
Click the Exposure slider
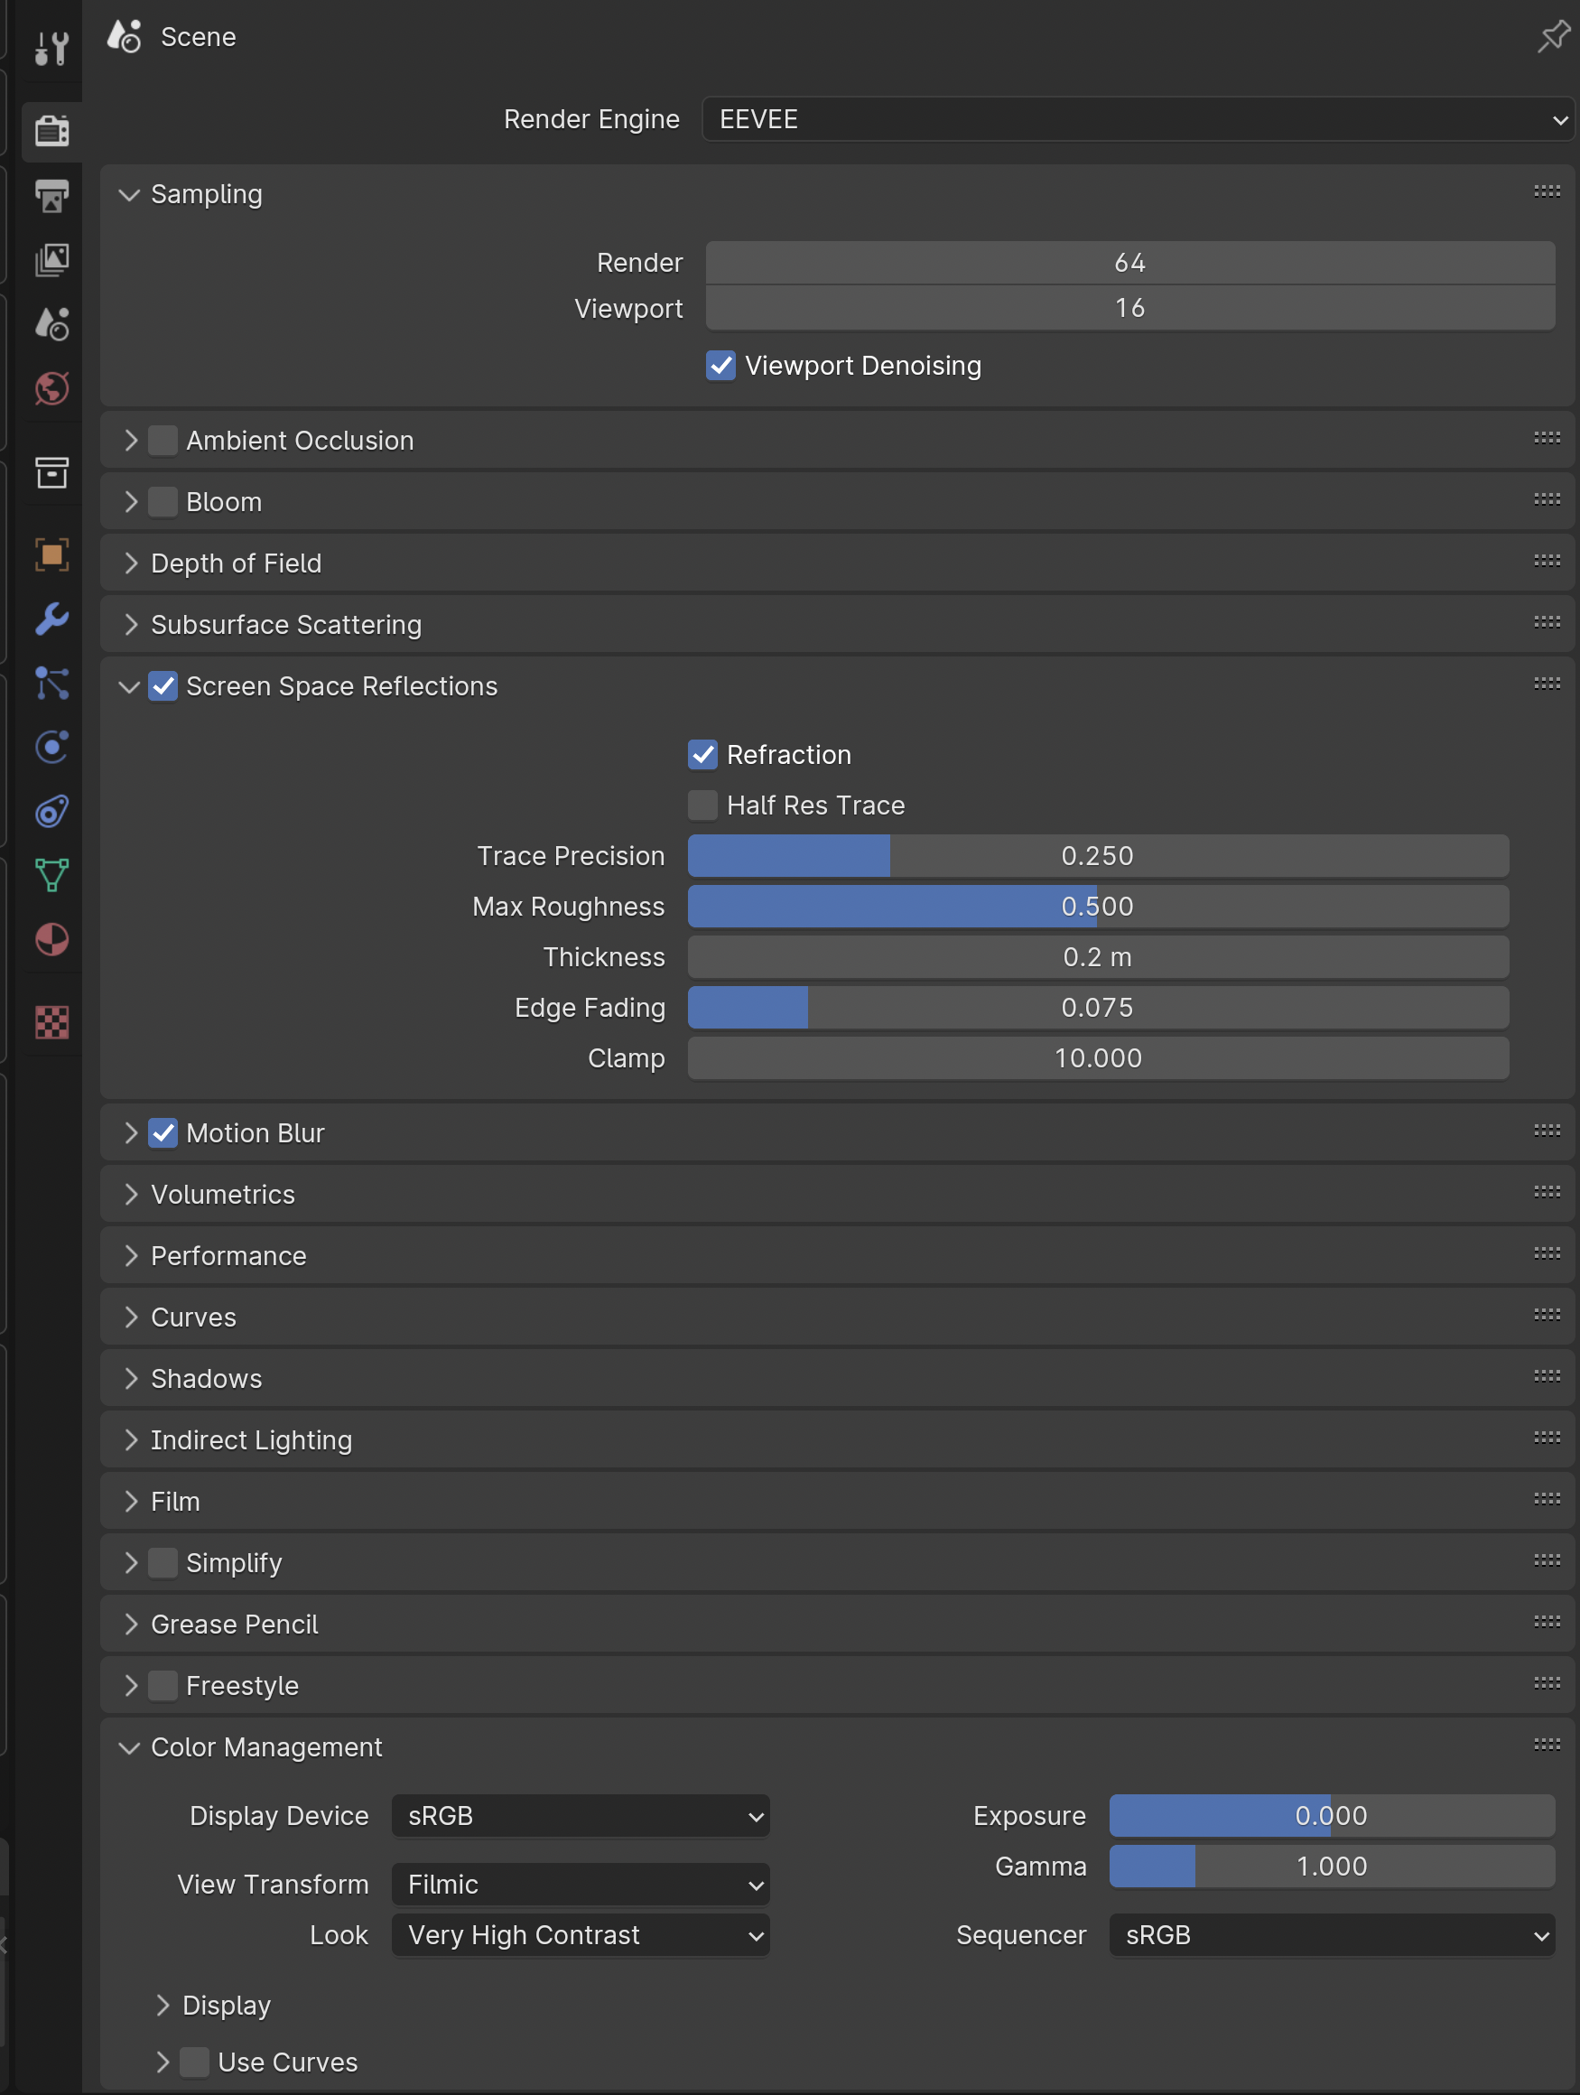[x=1332, y=1816]
